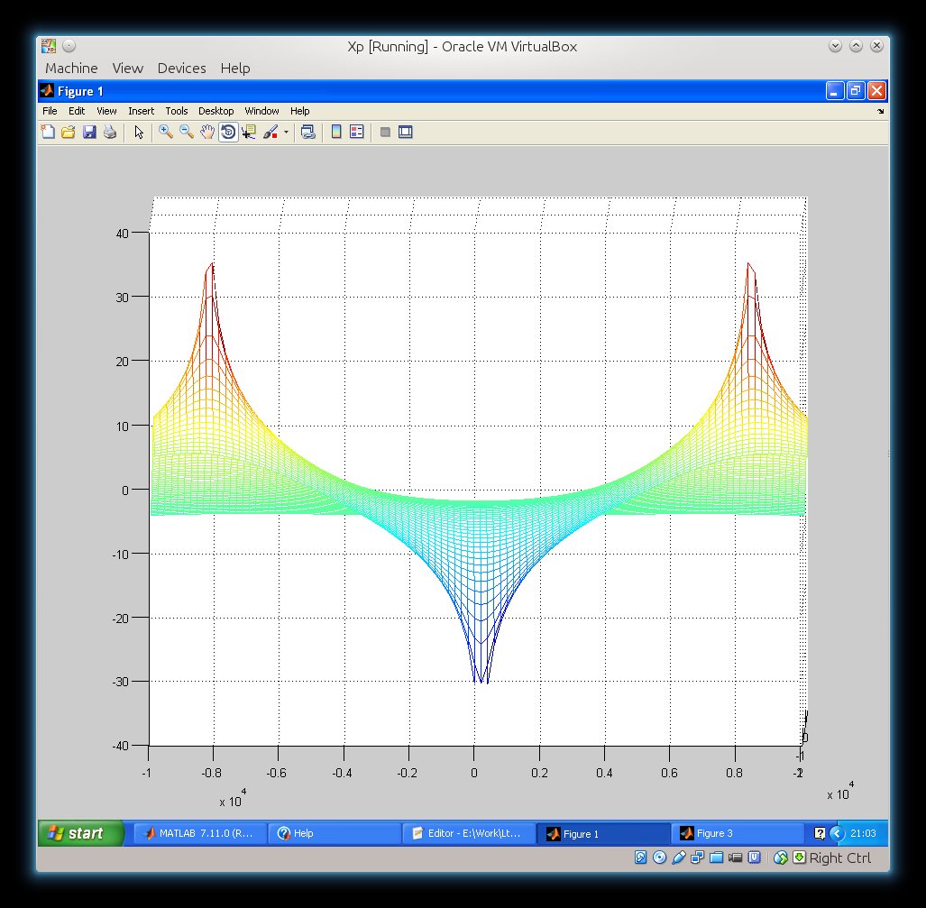Viewport: 926px width, 908px height.
Task: Open the Window menu
Action: (261, 111)
